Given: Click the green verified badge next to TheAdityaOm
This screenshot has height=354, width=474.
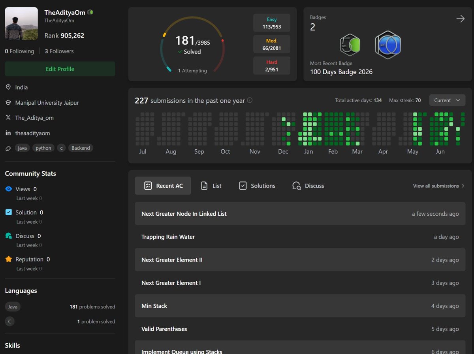Looking at the screenshot, I should 90,12.
